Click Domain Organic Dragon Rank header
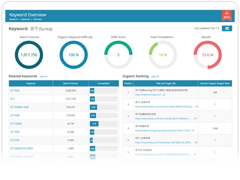This screenshot has height=180, width=240. (x=215, y=83)
